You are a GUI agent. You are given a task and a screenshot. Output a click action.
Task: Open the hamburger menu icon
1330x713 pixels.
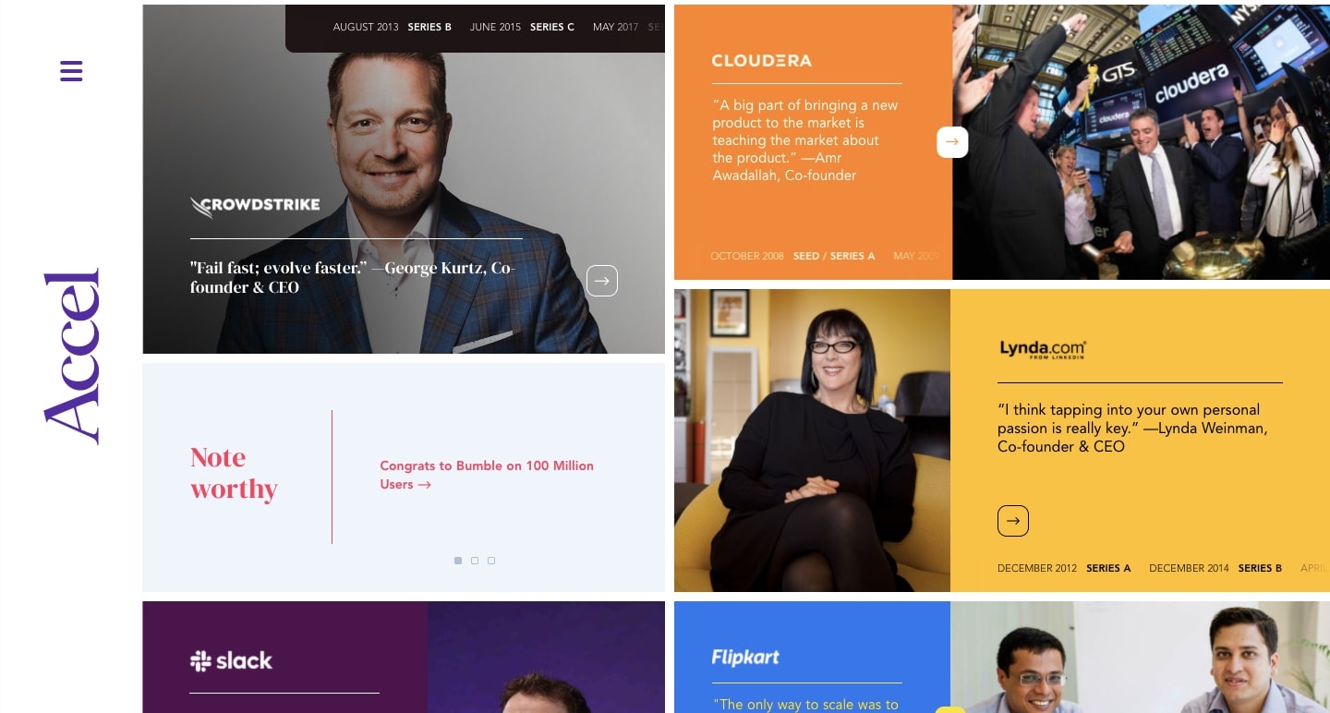point(71,71)
